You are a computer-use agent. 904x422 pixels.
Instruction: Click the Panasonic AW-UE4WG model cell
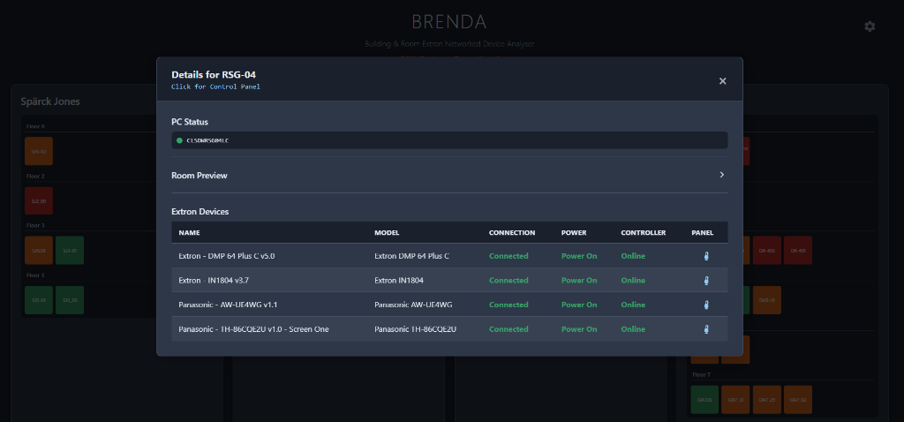click(x=412, y=305)
